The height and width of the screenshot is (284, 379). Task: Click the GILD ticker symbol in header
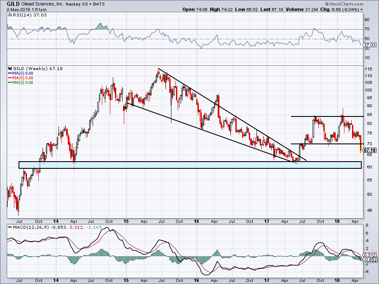(x=13, y=4)
